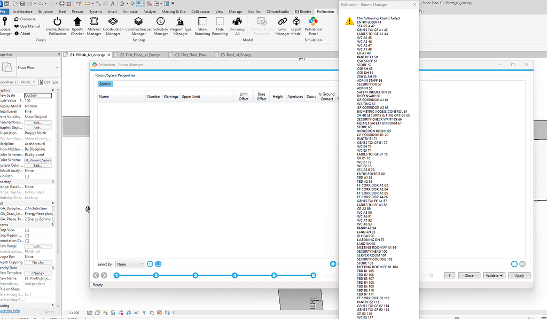Click the About plugin item
The height and width of the screenshot is (319, 547).
tap(22, 34)
